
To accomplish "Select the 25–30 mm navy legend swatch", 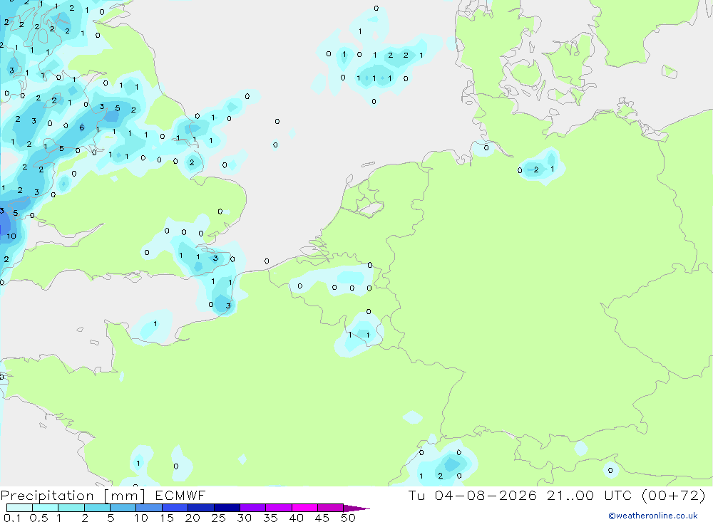I will tap(227, 508).
